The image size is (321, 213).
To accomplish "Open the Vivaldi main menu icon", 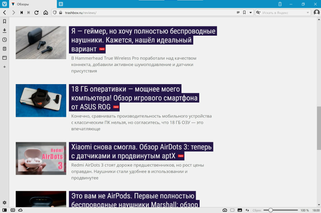I will (4, 4).
